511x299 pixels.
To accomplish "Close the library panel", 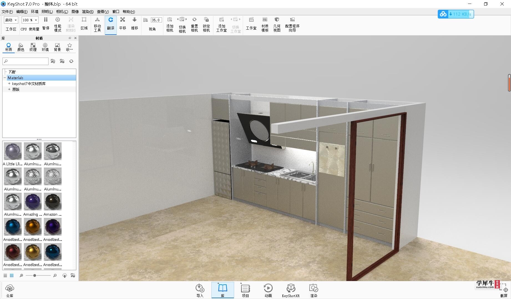I will 75,38.
